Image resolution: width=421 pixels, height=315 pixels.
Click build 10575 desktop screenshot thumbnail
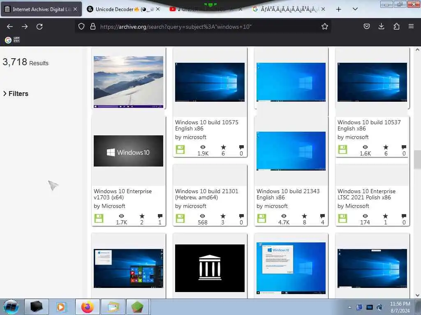tap(210, 82)
